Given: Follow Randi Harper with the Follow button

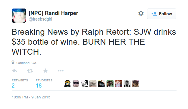Looking at the screenshot, I should point(162,14).
